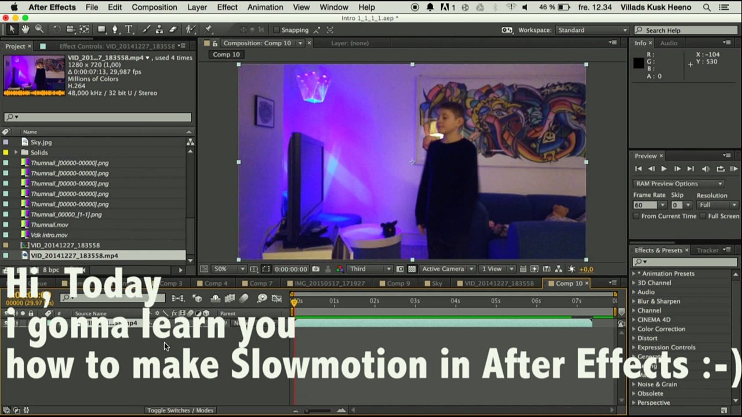Screen dimensions: 742x417
Task: Select the Horizontal Type tool
Action: click(x=129, y=30)
